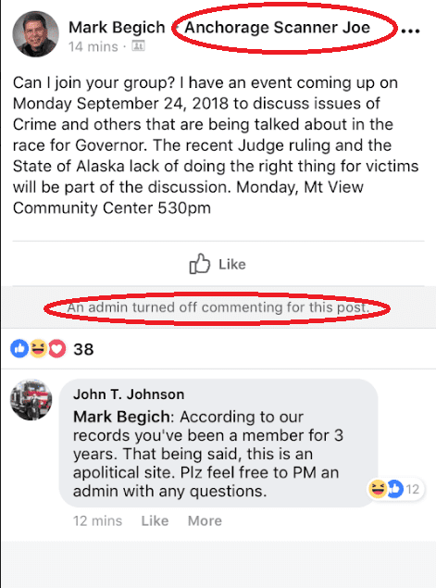View the 38 reactions count list

point(83,349)
